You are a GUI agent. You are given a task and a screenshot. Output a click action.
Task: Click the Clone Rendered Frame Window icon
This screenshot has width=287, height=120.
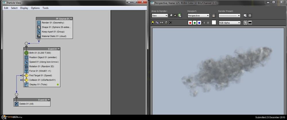tap(162, 22)
